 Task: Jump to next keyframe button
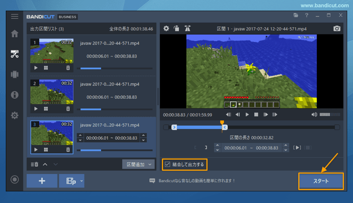click(x=275, y=115)
